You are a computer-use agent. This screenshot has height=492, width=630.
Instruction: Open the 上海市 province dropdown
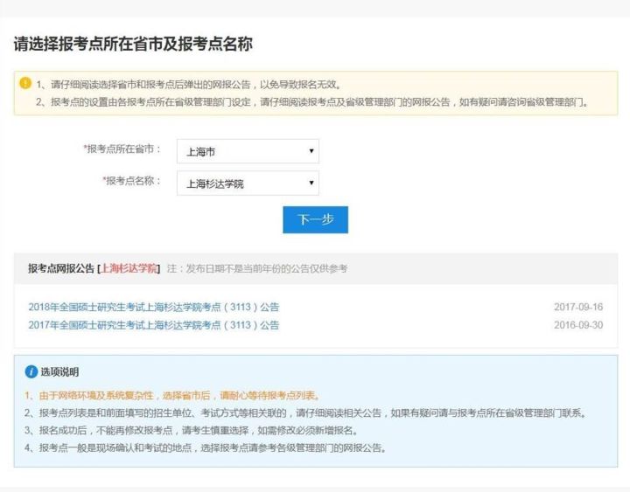[x=248, y=151]
